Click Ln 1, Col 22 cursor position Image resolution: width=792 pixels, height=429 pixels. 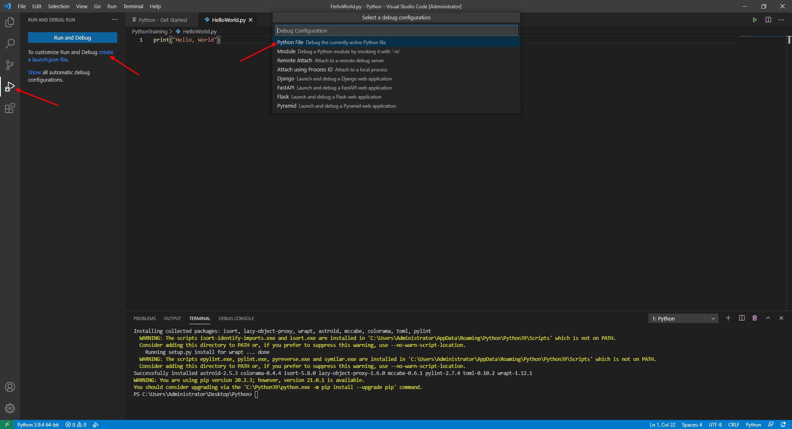(662, 424)
